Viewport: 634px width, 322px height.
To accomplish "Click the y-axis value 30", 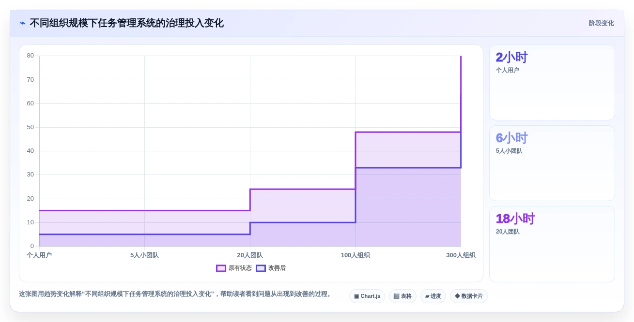I will pyautogui.click(x=31, y=175).
